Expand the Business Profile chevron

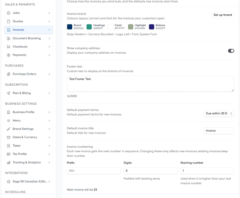pyautogui.click(x=49, y=112)
